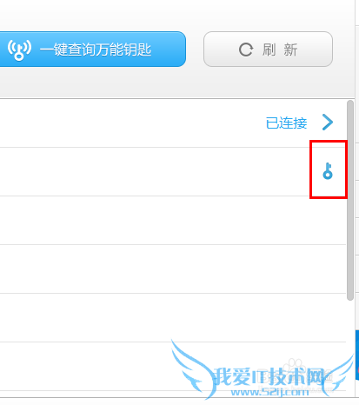Click the blue key icon in red box

coord(328,171)
